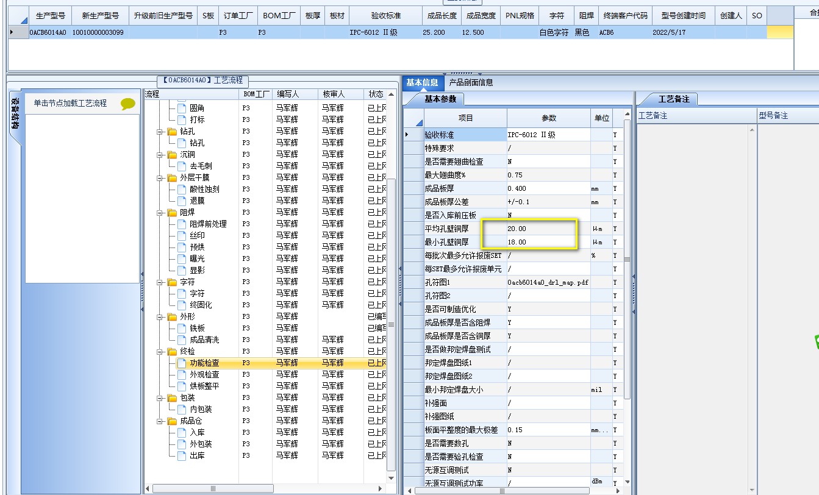Image resolution: width=819 pixels, height=495 pixels.
Task: Collapse the 阻焊 tree node
Action: tap(160, 213)
